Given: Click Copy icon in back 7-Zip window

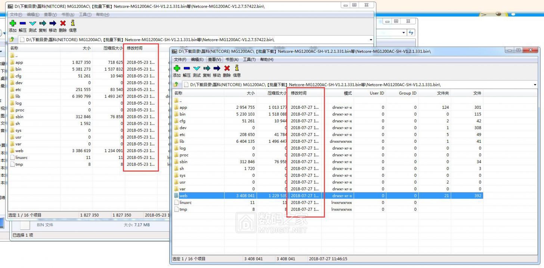Looking at the screenshot, I should (x=43, y=23).
